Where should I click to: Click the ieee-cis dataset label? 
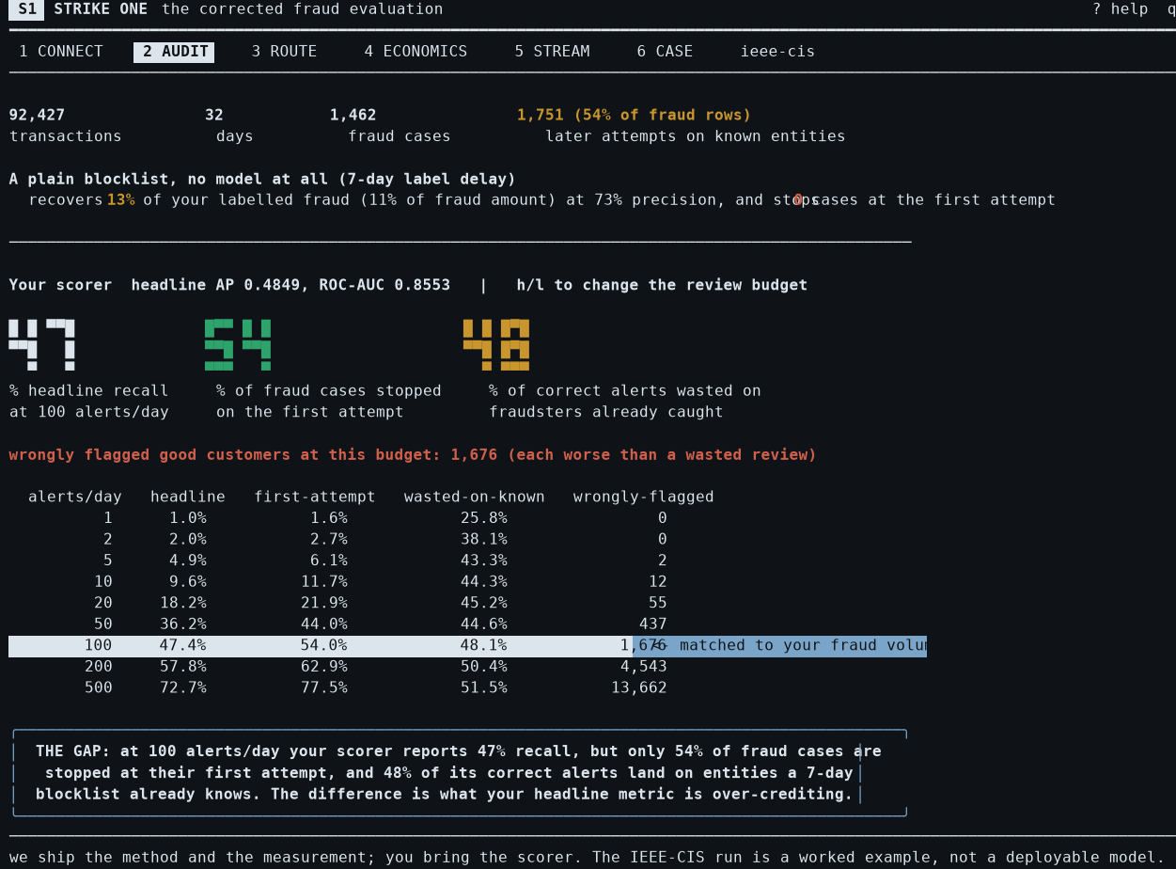tap(777, 52)
